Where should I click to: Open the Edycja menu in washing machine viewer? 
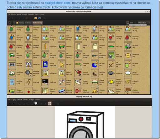(14, 99)
